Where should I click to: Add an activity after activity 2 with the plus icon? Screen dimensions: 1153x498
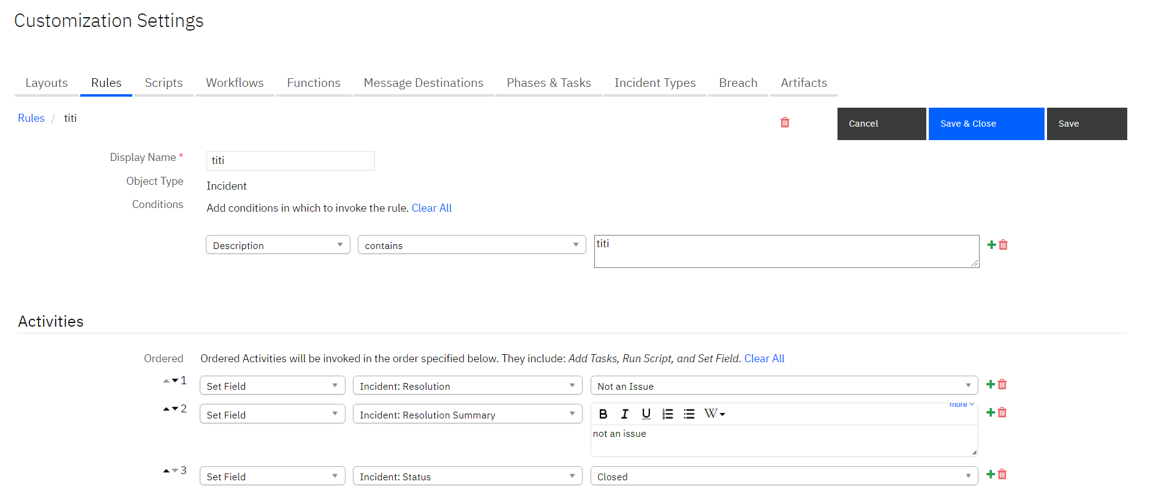tap(991, 412)
